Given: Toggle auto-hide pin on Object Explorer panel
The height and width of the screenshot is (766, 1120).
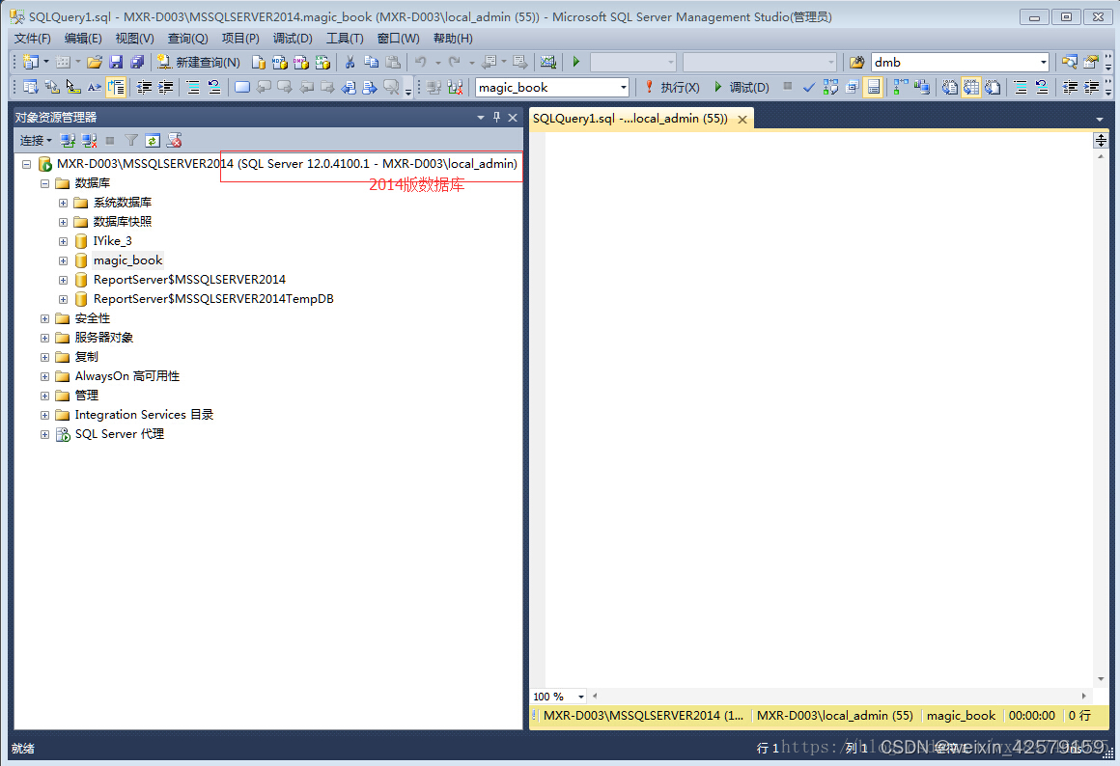Looking at the screenshot, I should (497, 117).
